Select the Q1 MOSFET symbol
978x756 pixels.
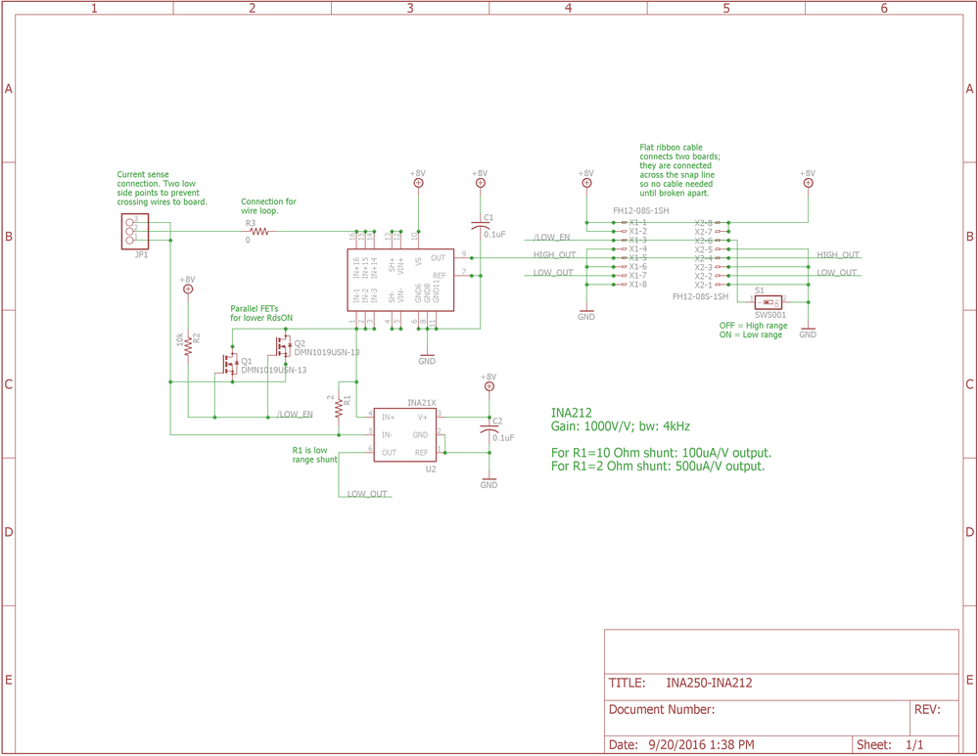click(x=228, y=364)
